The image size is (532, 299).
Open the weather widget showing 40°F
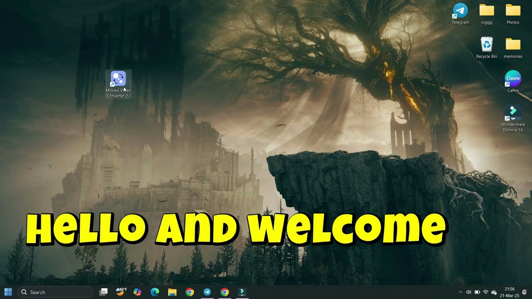121,292
